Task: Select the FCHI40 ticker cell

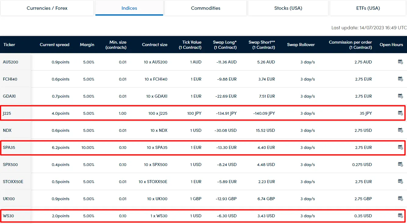Action: coord(16,79)
